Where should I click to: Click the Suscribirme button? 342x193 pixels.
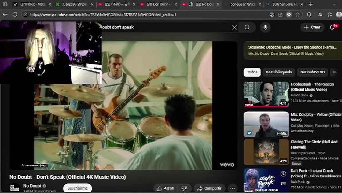click(78, 188)
